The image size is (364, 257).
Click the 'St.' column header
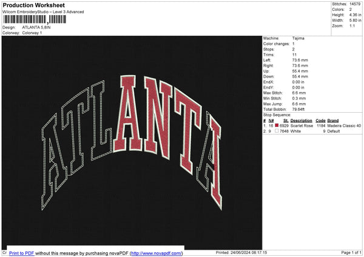(286, 121)
